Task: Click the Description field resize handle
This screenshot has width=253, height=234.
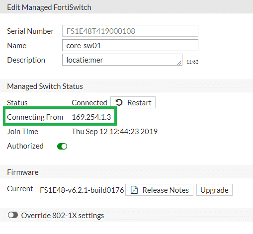Action: pos(179,63)
